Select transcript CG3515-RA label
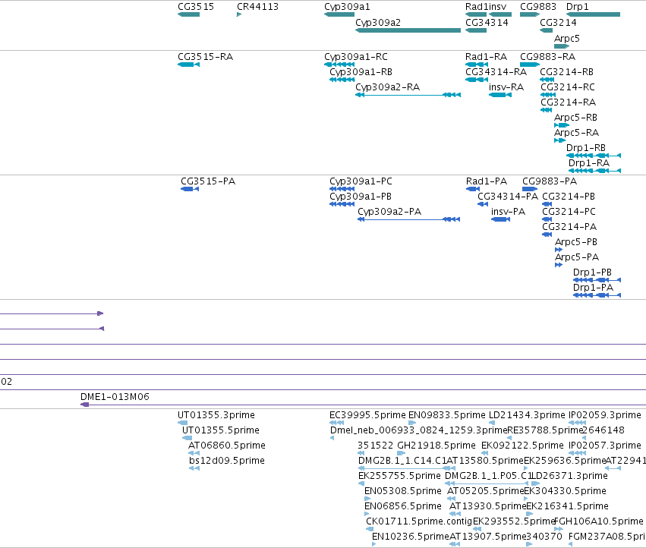 tap(205, 56)
